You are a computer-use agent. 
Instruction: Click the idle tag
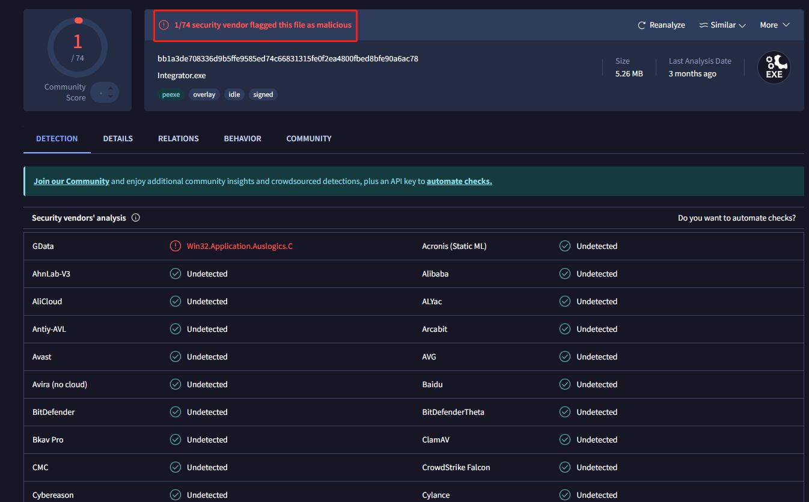234,94
